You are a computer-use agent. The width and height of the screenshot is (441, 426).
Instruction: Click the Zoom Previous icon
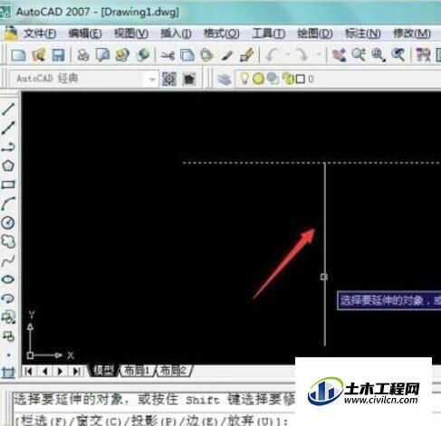(x=398, y=55)
